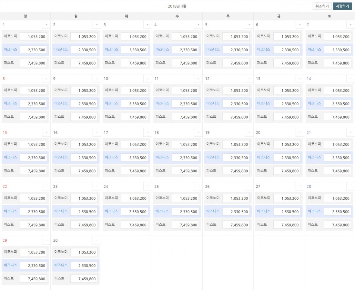This screenshot has width=355, height=290.
Task: Select the 퍼스트 price field on day 6
Action: point(287,63)
